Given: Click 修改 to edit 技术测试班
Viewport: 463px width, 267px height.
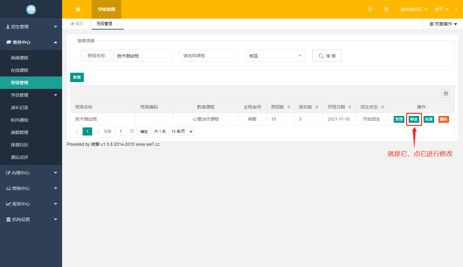Looking at the screenshot, I should coord(414,119).
